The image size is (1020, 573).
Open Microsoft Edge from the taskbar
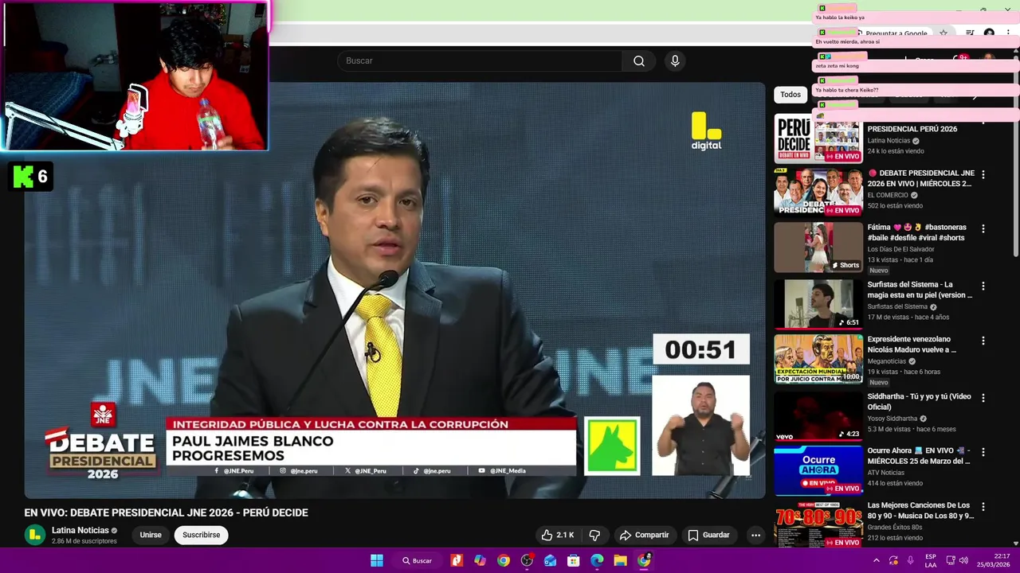coord(597,560)
